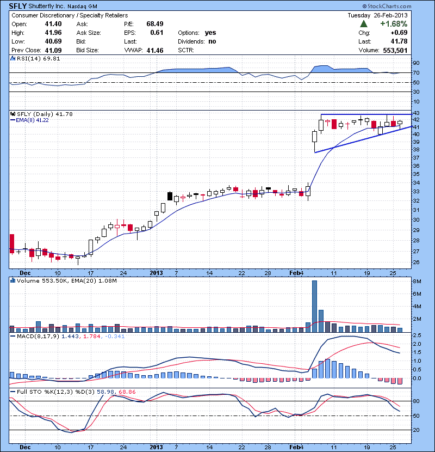Click the 2.5 level on the MACD axis

pyautogui.click(x=417, y=335)
